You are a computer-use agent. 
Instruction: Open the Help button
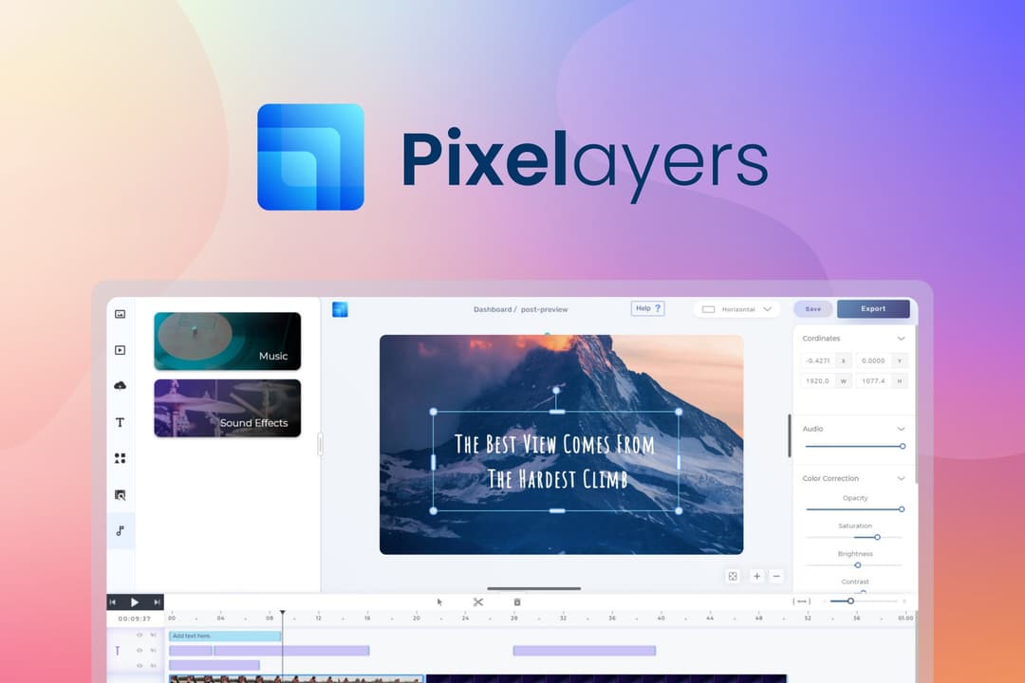pos(648,308)
